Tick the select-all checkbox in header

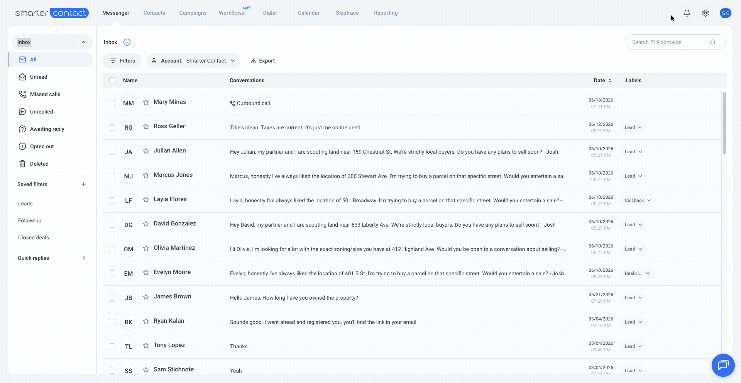(112, 80)
